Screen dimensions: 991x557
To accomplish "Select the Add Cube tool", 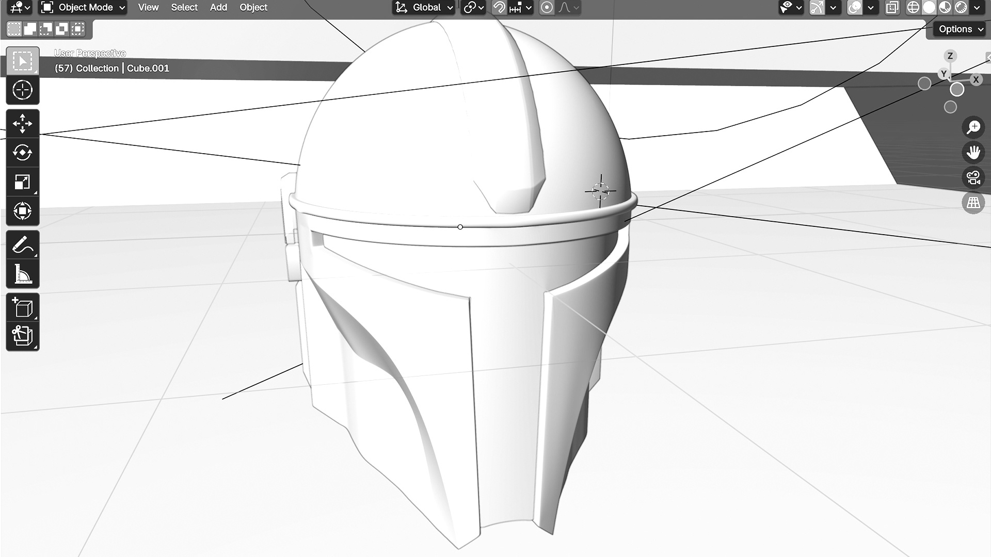I will (22, 308).
